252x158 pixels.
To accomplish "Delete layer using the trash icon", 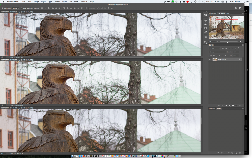I will 240,105.
